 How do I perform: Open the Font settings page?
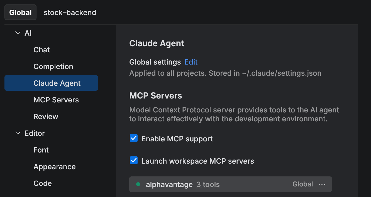(41, 150)
